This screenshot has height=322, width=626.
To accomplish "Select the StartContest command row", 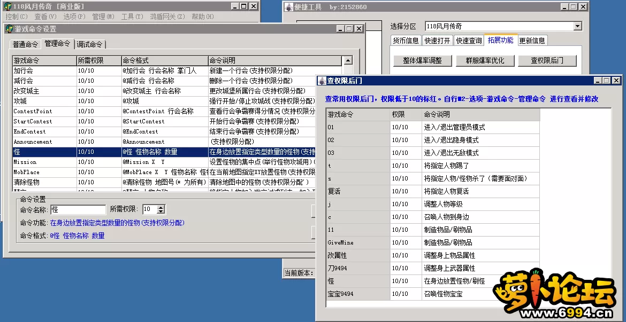I will (x=164, y=121).
